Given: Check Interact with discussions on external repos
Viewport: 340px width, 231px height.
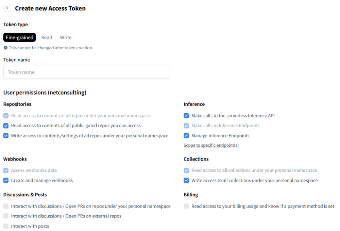Looking at the screenshot, I should coord(6,216).
